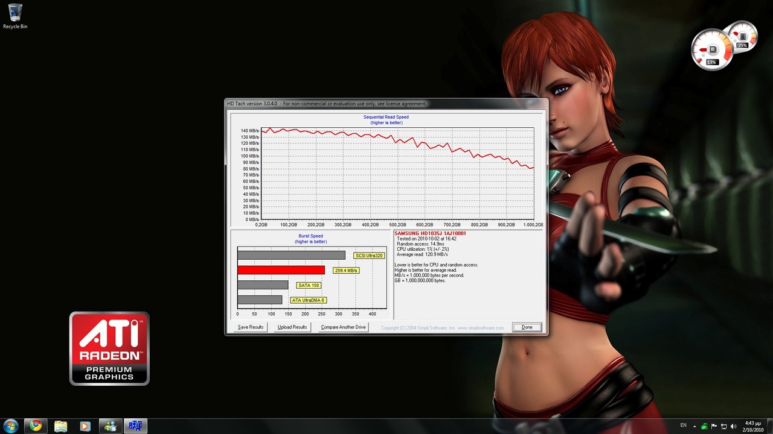Click Compare Another Drive button
Viewport: 773px width, 434px height.
[x=344, y=327]
